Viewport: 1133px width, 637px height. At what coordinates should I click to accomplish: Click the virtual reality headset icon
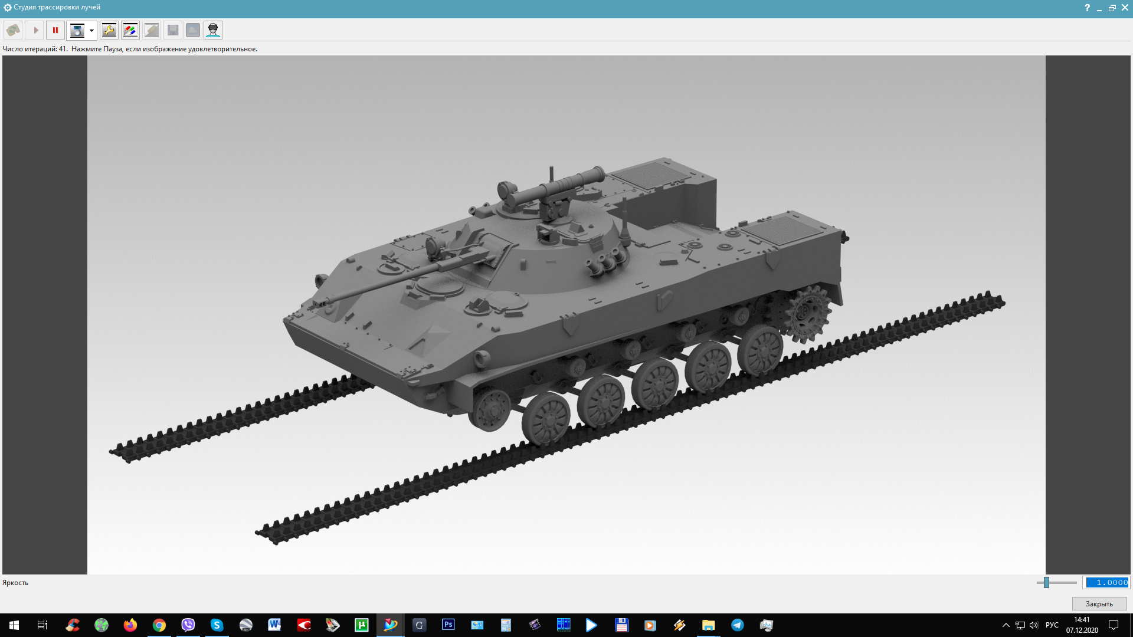213,30
